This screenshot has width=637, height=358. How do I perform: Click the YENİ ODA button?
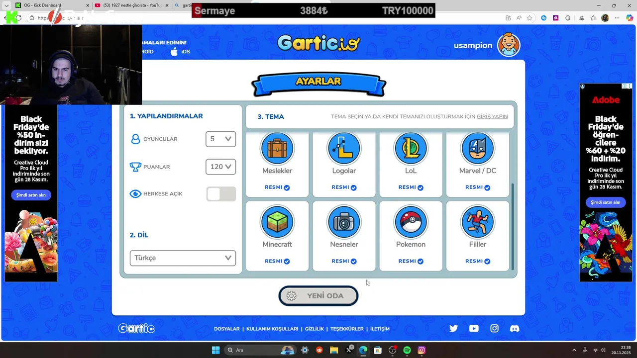[x=318, y=296]
